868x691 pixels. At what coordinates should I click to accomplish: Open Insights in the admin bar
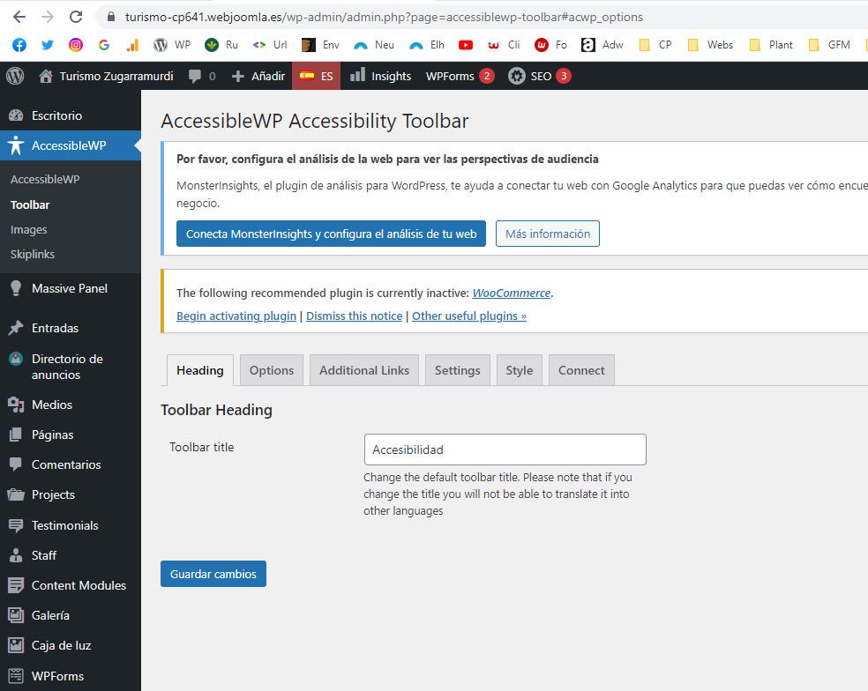tap(380, 76)
